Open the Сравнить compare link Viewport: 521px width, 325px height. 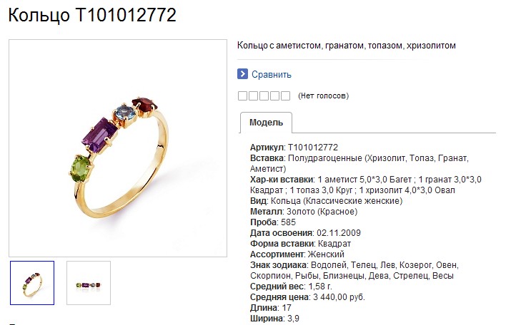coord(271,75)
